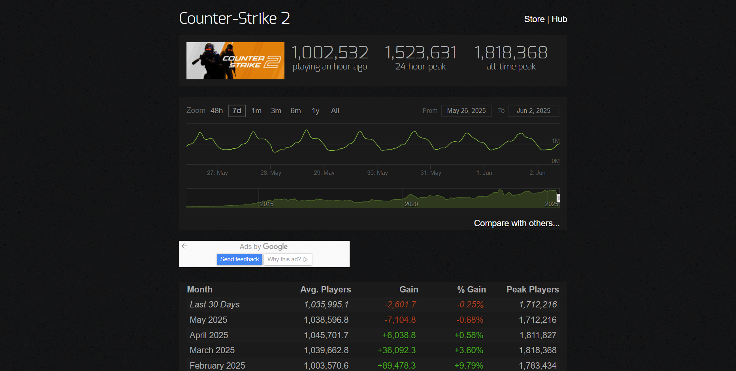Switch chart zoom to 1m
The height and width of the screenshot is (371, 736).
click(256, 111)
